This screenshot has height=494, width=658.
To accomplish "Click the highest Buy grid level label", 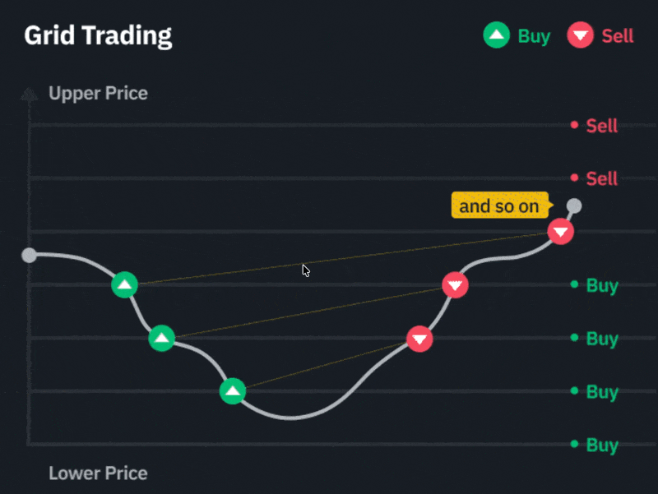I will [x=601, y=286].
